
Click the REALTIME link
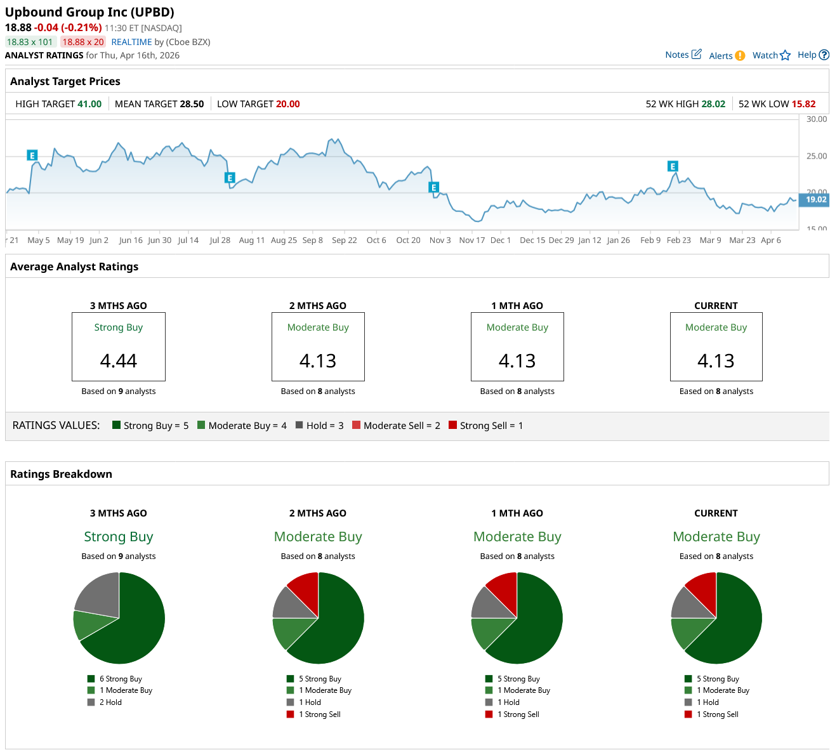coord(132,42)
